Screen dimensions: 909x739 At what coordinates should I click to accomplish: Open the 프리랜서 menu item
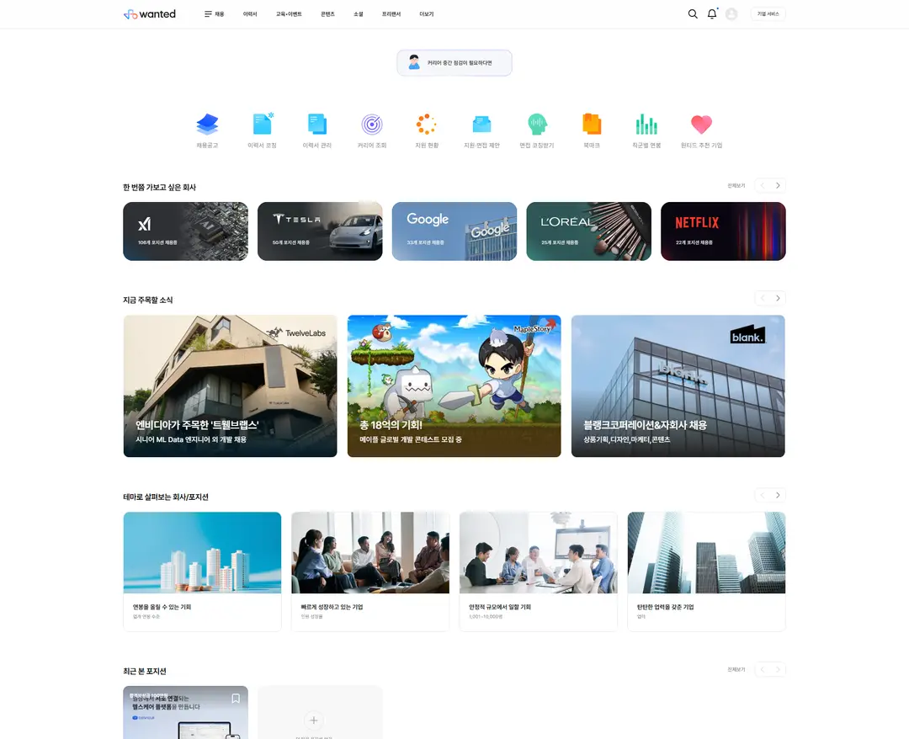coord(391,14)
